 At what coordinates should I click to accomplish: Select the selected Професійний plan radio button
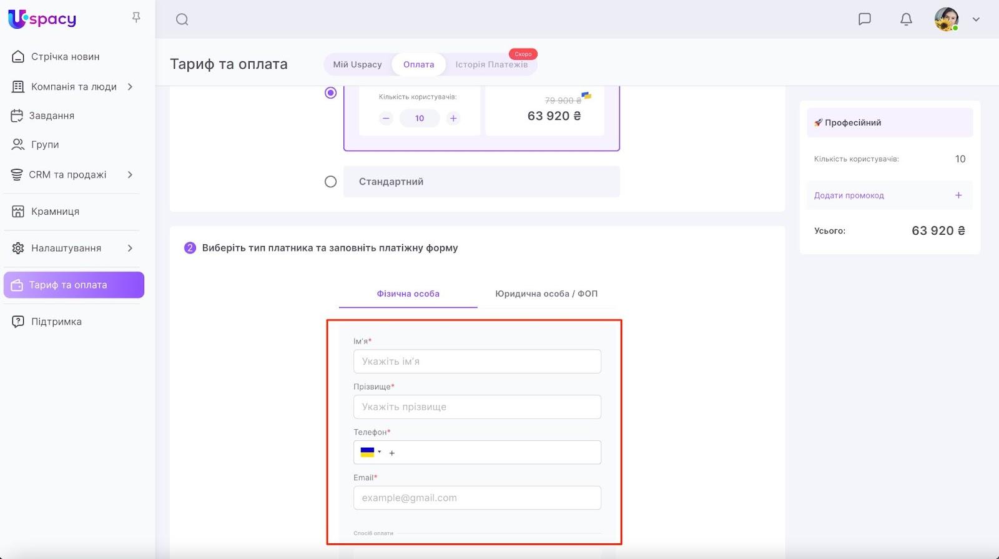(x=331, y=93)
